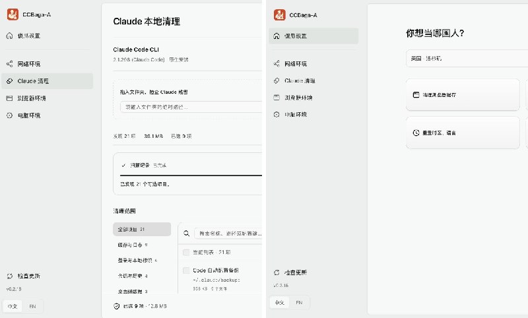Click the browser cache cleanup card

tap(463, 95)
